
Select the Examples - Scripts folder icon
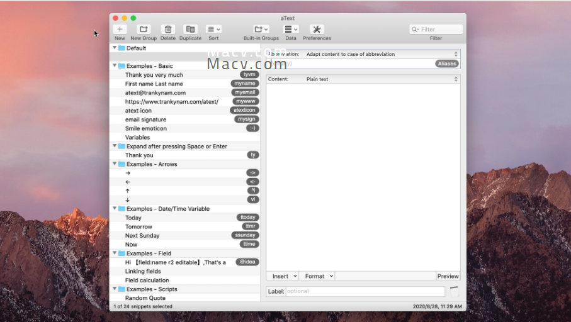coord(122,289)
